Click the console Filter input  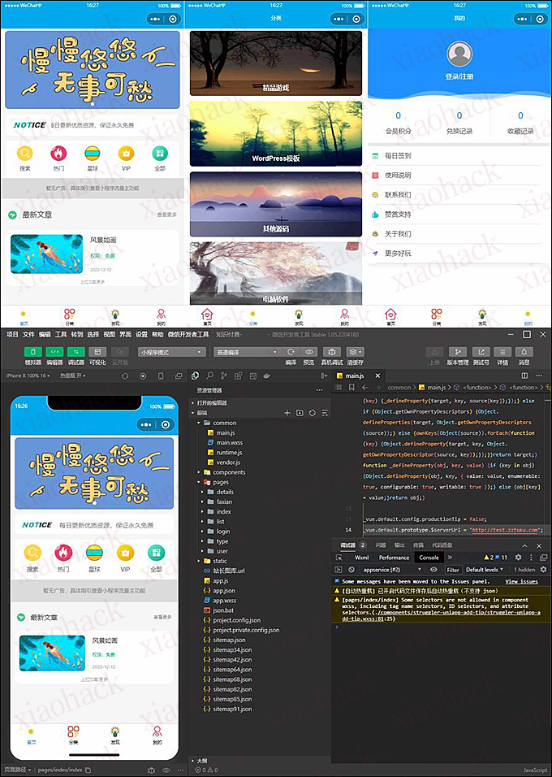pos(452,570)
